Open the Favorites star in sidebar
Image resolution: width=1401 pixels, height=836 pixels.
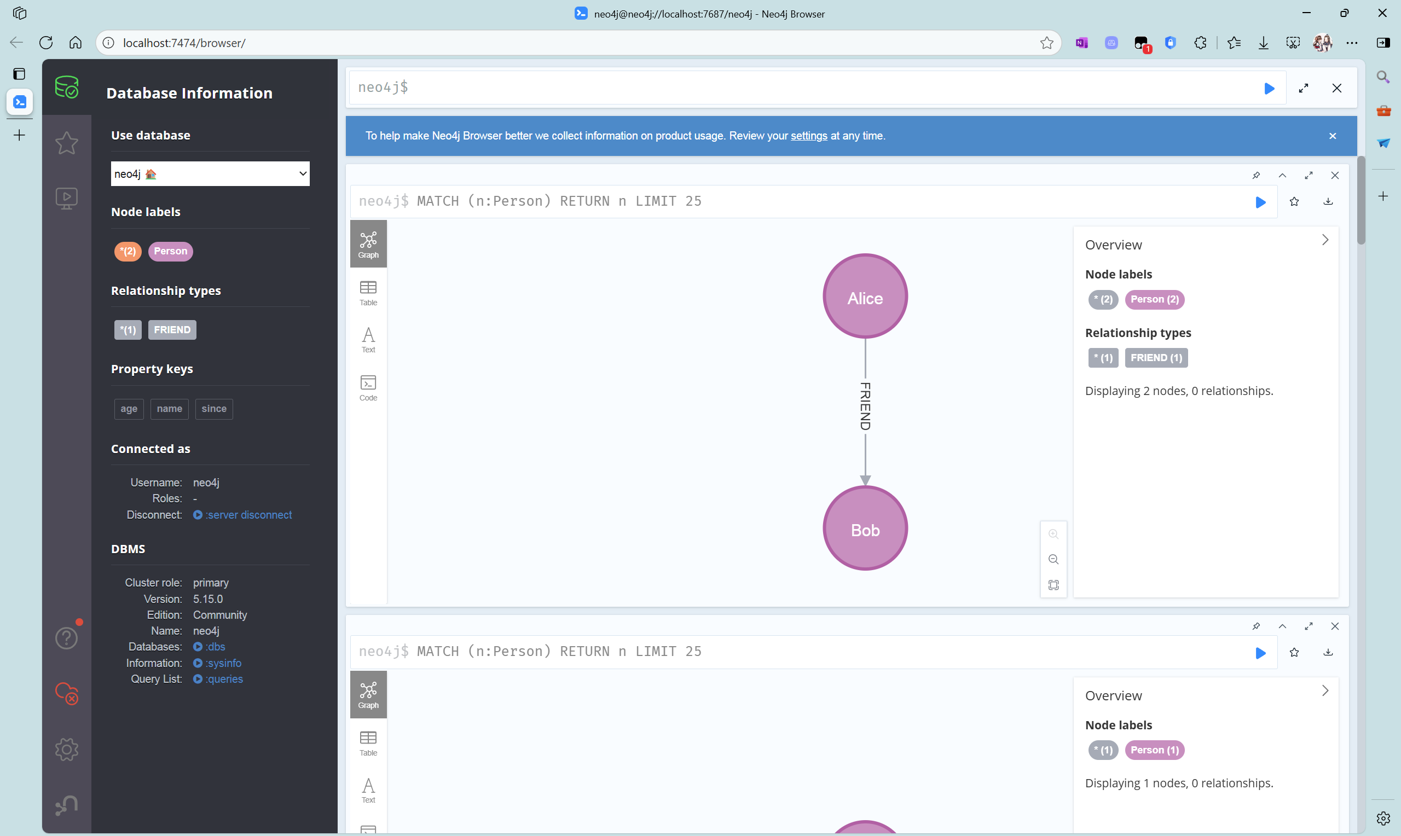(66, 143)
